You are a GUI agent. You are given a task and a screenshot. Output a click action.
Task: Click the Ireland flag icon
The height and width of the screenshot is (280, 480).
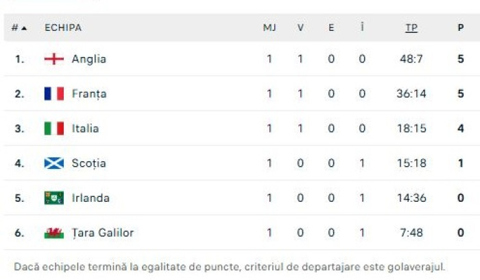click(54, 198)
